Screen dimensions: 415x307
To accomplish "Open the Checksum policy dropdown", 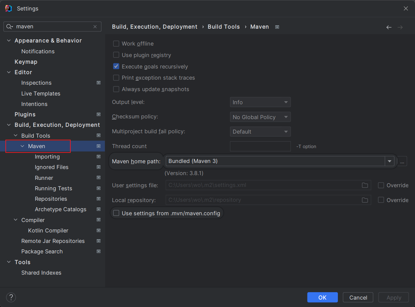I will (260, 117).
